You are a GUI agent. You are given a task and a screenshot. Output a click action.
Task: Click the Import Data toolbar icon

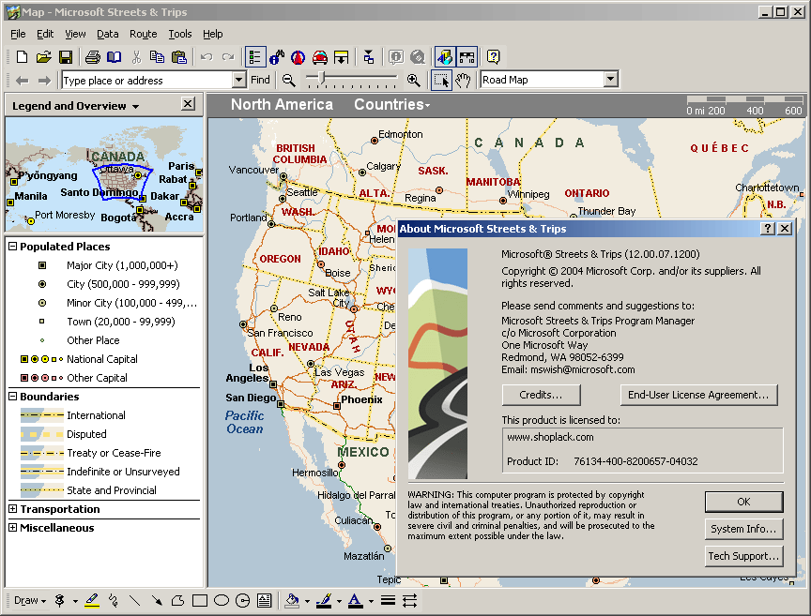368,57
